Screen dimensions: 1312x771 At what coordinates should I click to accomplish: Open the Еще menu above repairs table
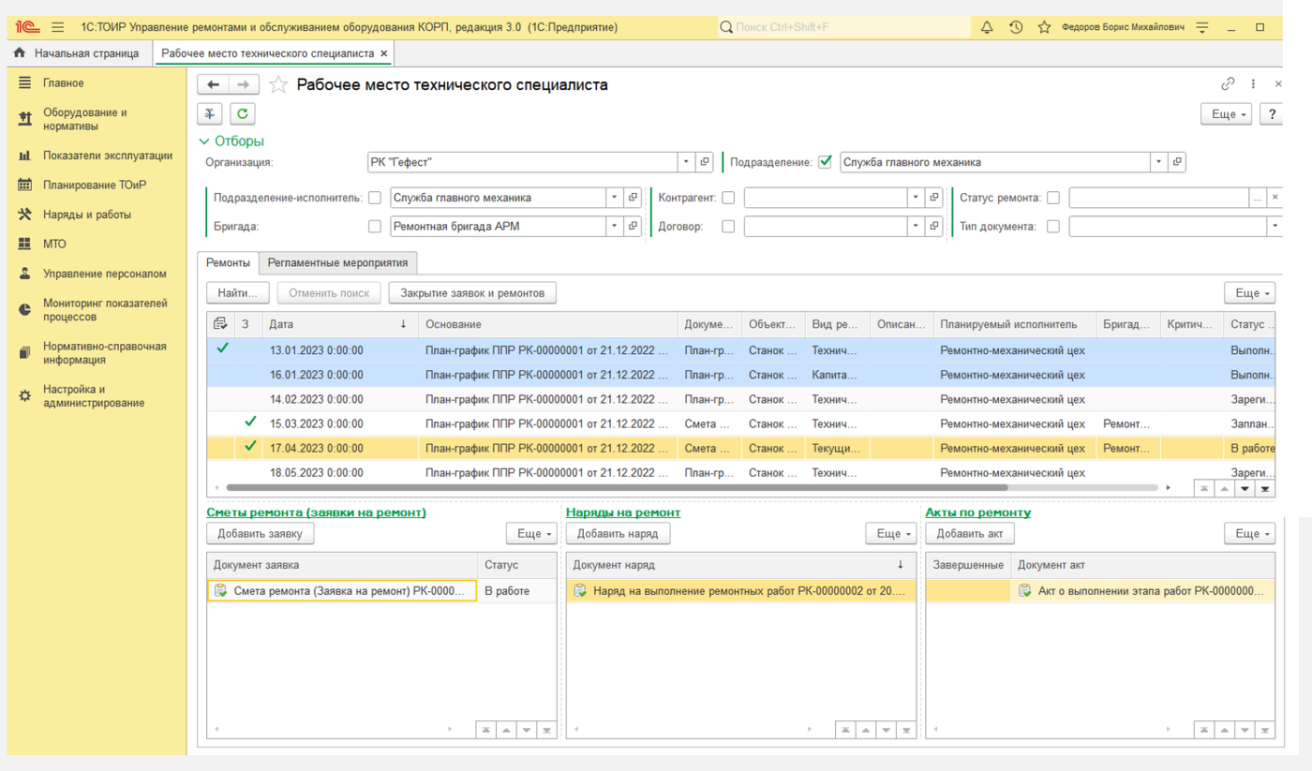tap(1250, 293)
